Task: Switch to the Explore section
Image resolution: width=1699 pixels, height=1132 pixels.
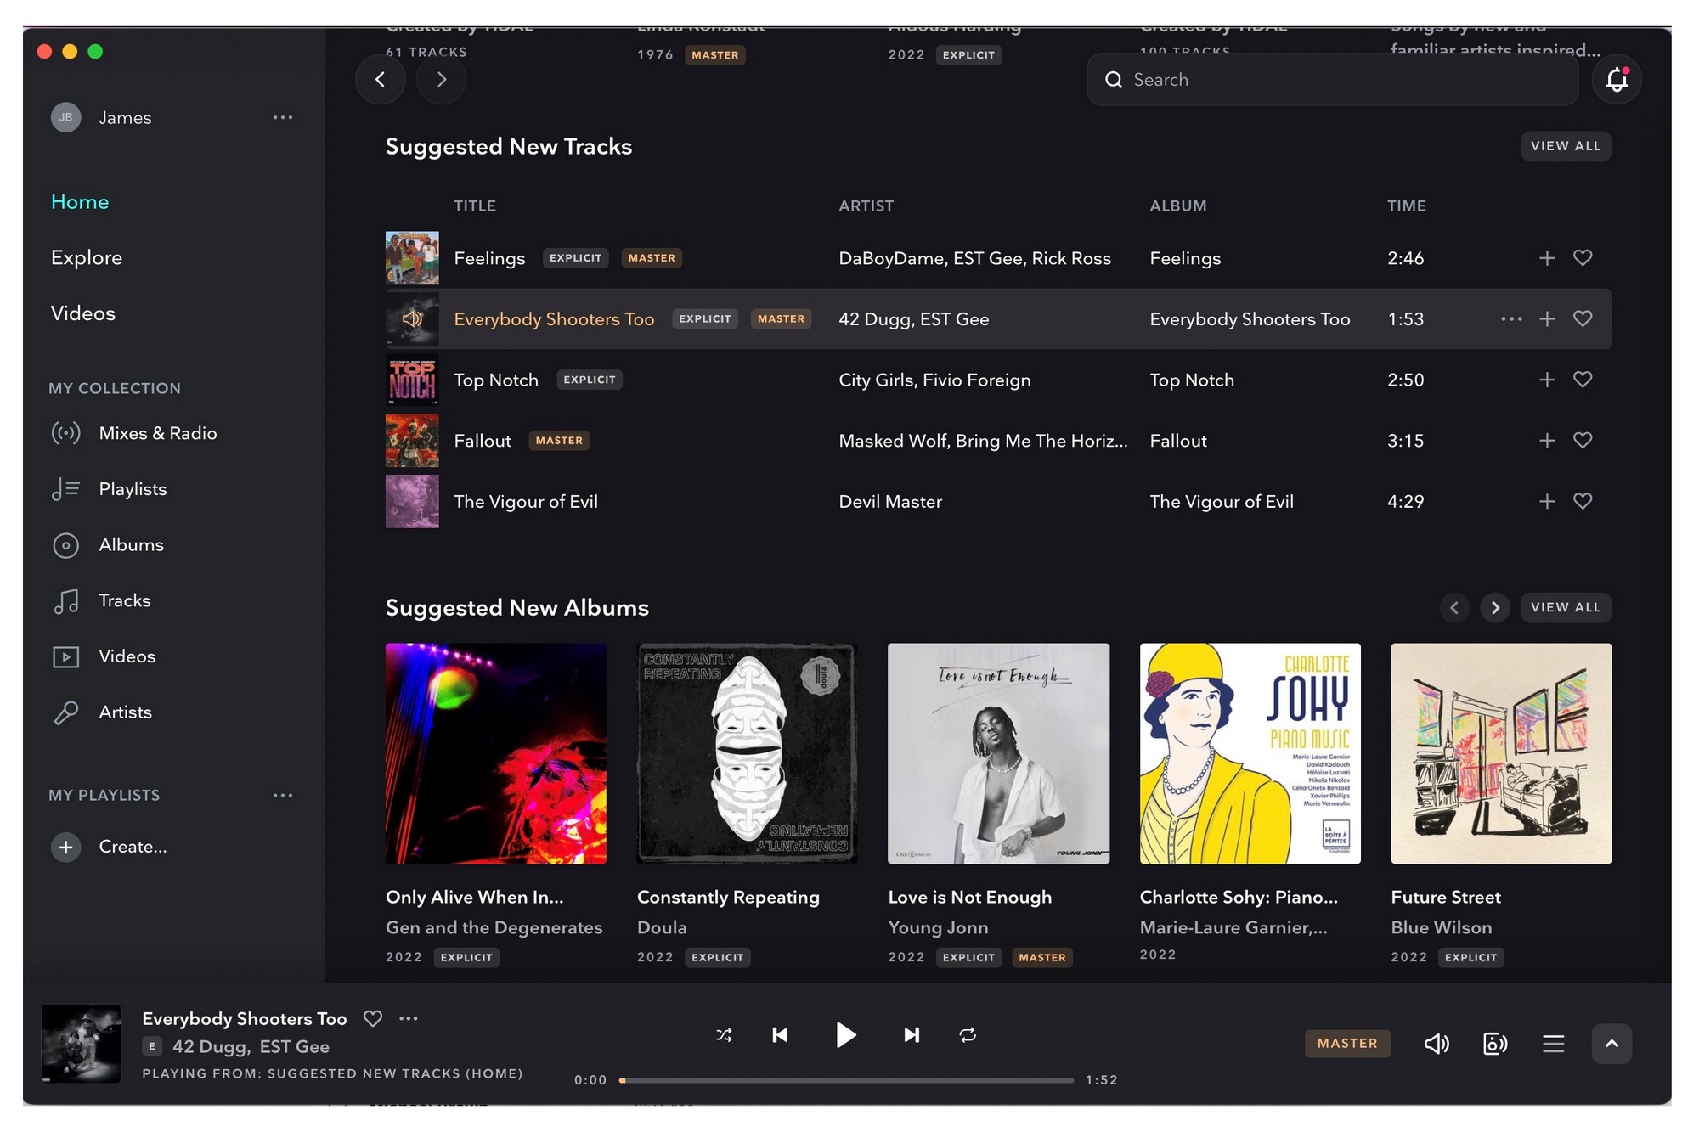Action: (x=86, y=257)
